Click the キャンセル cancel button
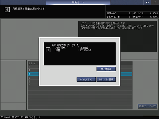Image resolution: width=159 pixels, height=119 pixels. click(86, 79)
